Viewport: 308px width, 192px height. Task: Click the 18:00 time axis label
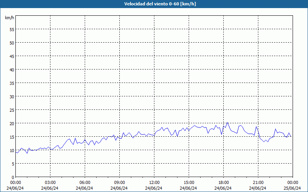pos(224,182)
